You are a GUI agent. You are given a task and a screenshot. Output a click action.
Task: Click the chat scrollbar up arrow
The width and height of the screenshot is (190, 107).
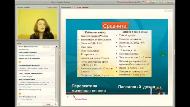(x=56, y=47)
